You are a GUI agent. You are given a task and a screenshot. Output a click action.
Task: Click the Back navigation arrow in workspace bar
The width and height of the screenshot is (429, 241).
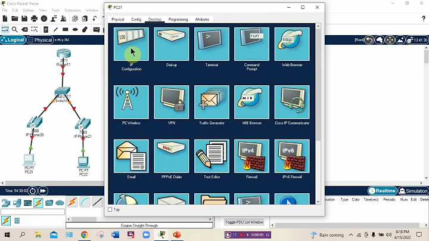[369, 40]
